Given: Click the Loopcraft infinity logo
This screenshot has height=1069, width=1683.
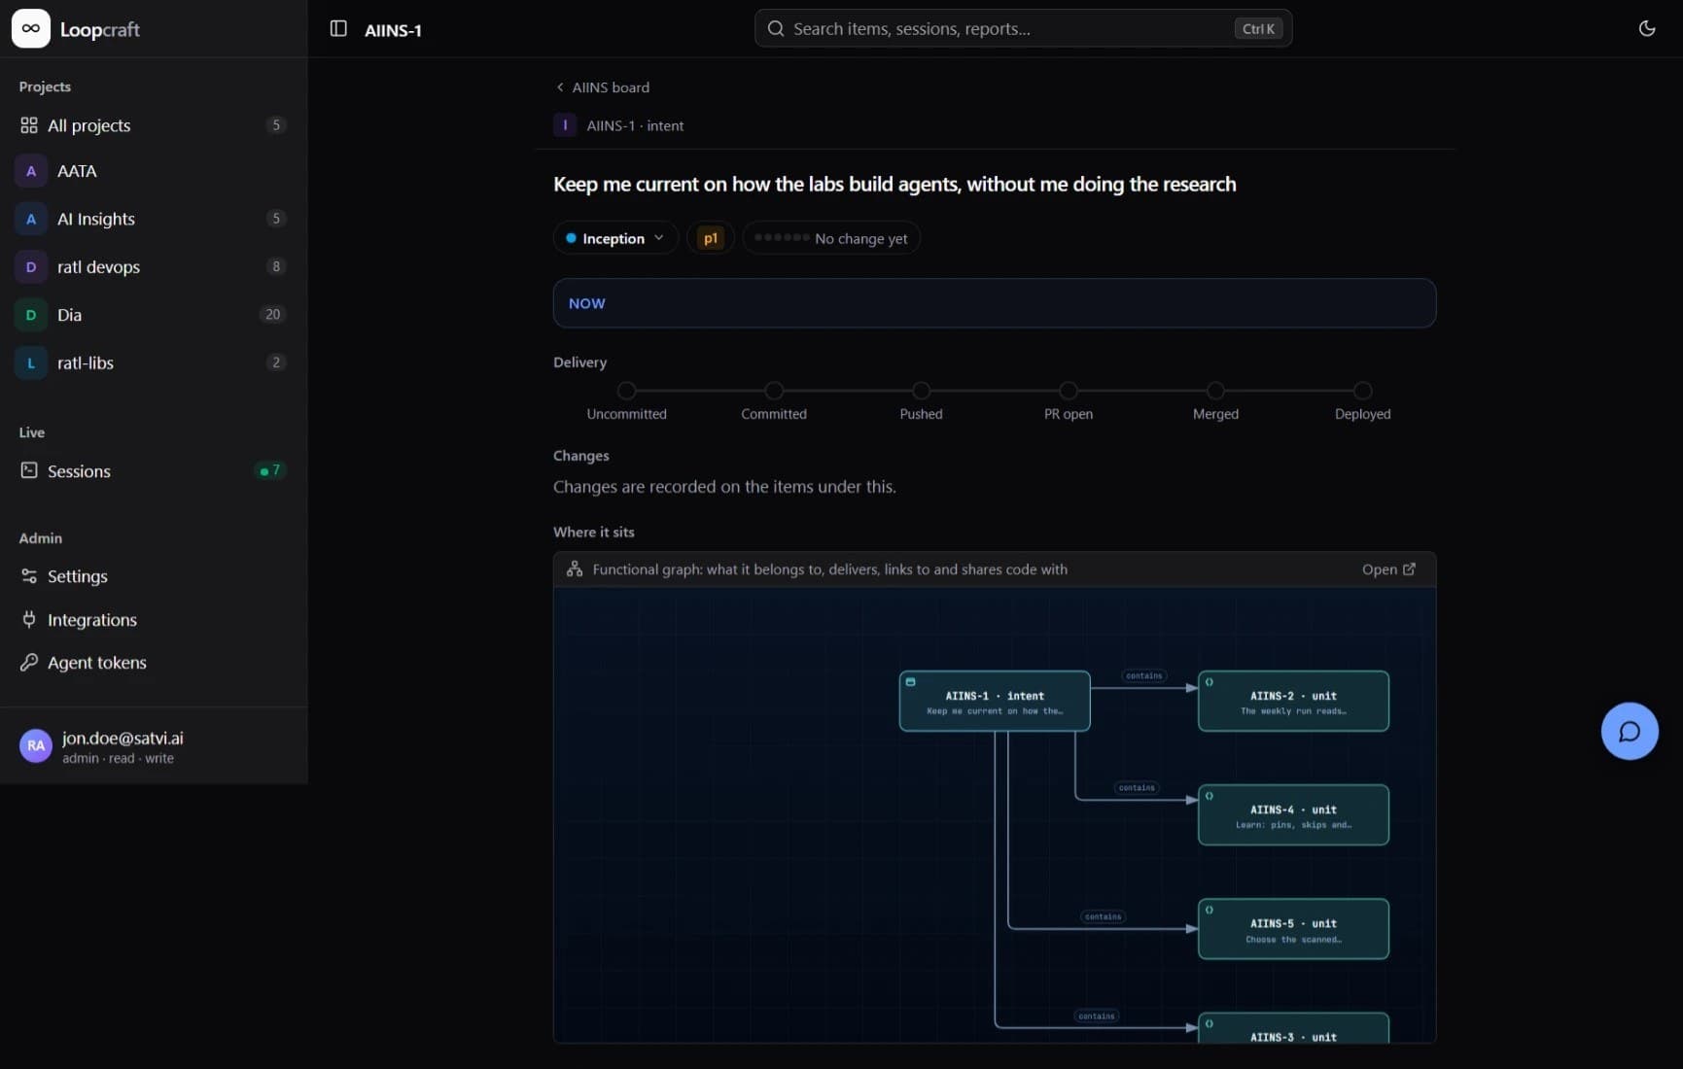Looking at the screenshot, I should coord(30,28).
